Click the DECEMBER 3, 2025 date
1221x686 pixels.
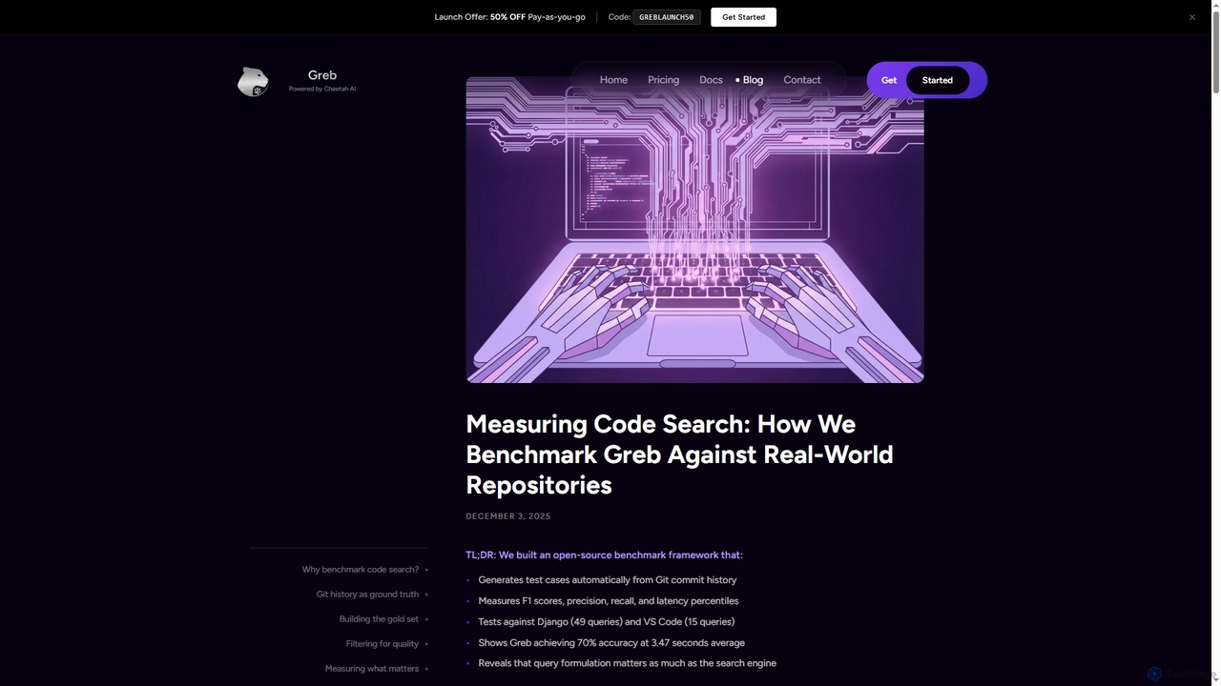click(x=508, y=516)
